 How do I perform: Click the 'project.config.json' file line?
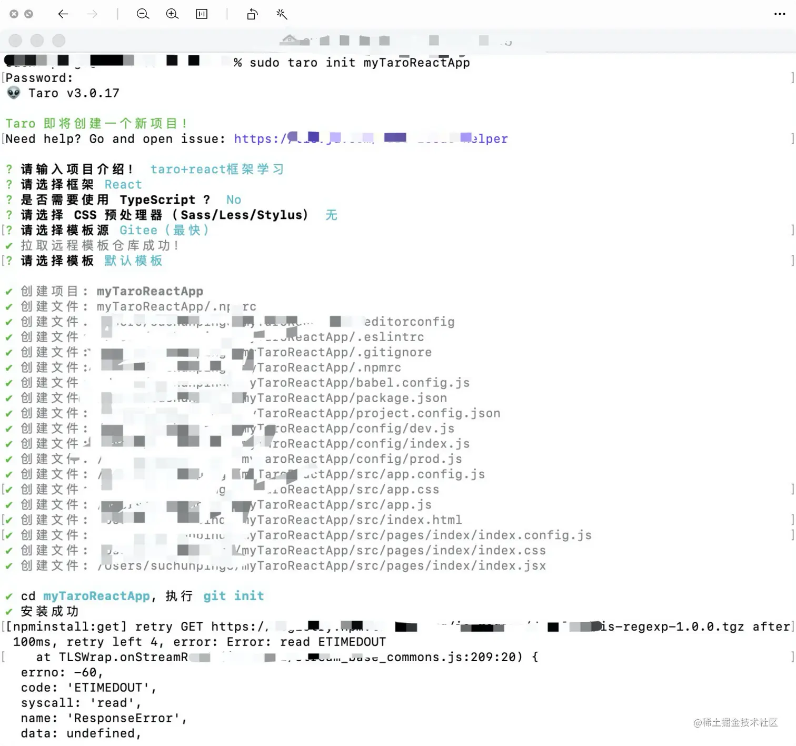tap(261, 414)
